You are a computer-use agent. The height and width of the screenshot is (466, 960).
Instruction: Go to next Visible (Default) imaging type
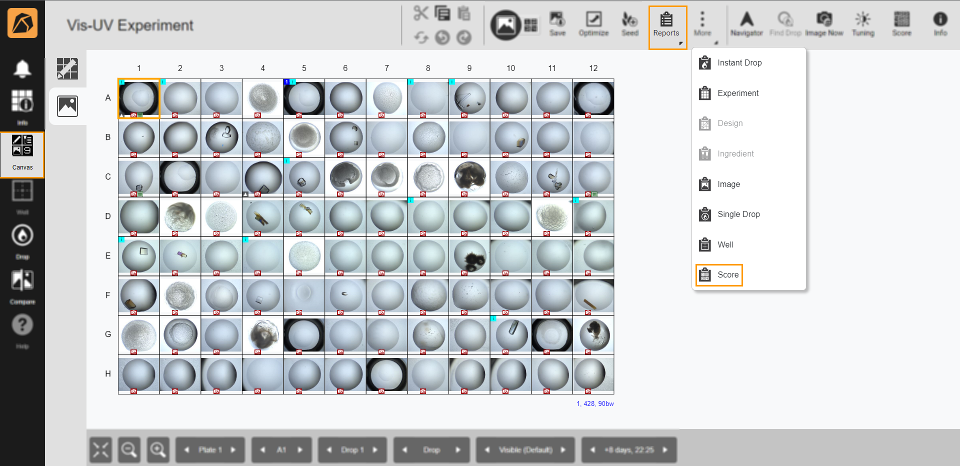click(x=563, y=450)
